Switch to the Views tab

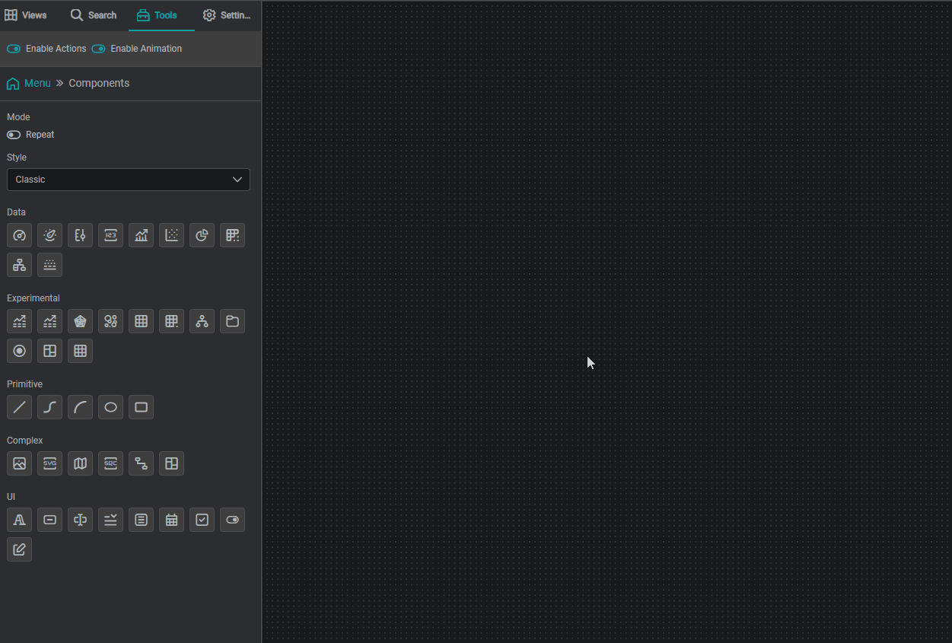click(x=26, y=15)
